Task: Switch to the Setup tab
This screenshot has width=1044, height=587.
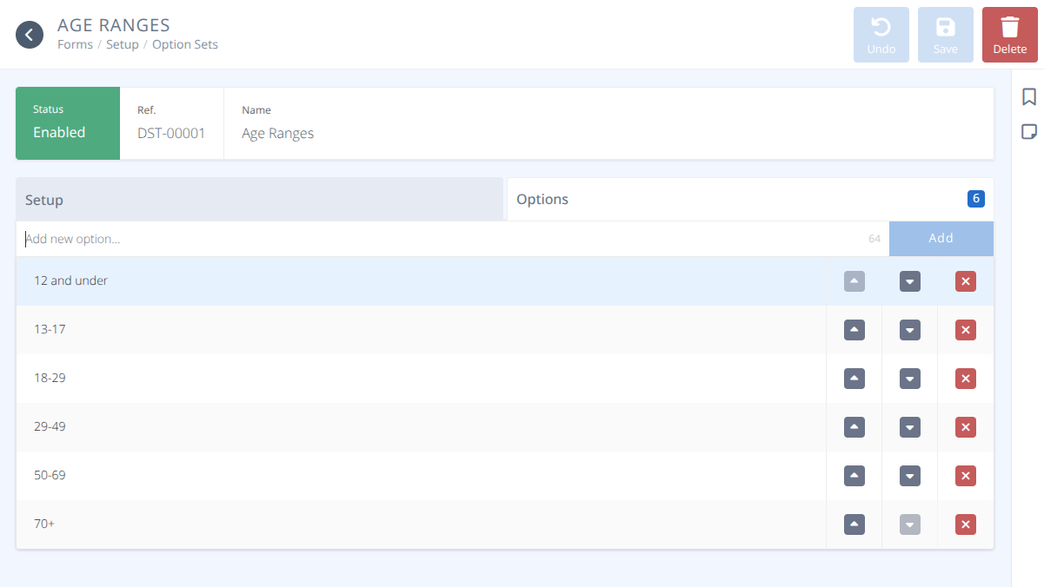Action: click(43, 199)
